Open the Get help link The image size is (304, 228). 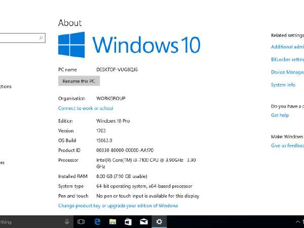[x=280, y=115]
